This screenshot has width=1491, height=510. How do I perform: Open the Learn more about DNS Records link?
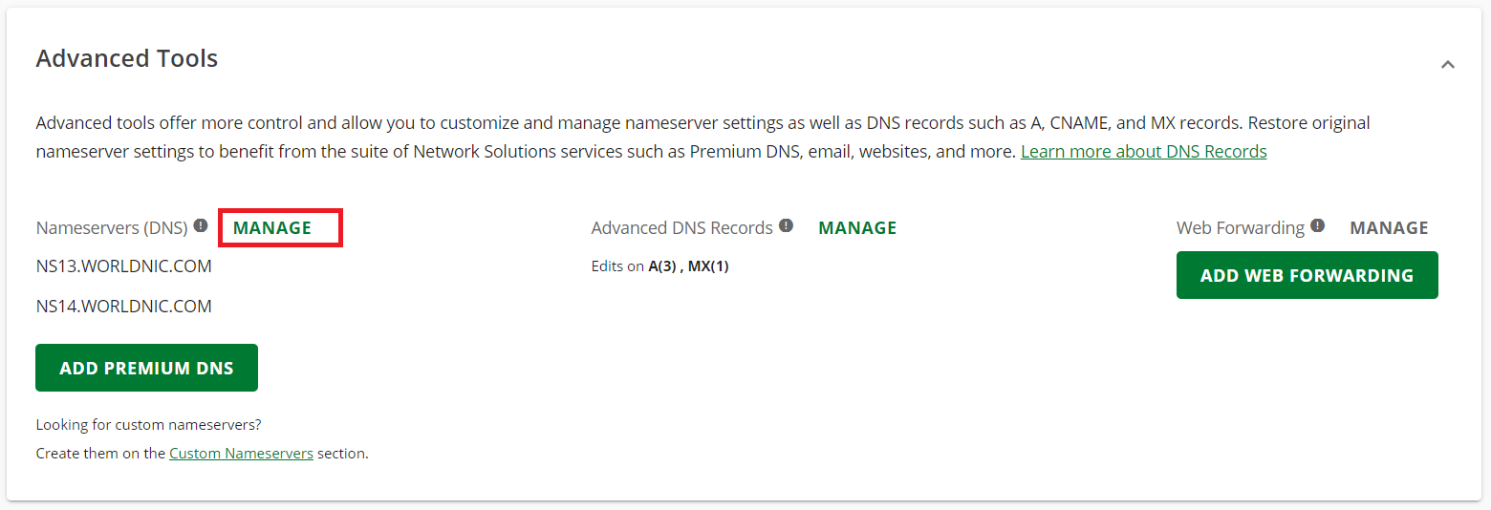point(1143,152)
